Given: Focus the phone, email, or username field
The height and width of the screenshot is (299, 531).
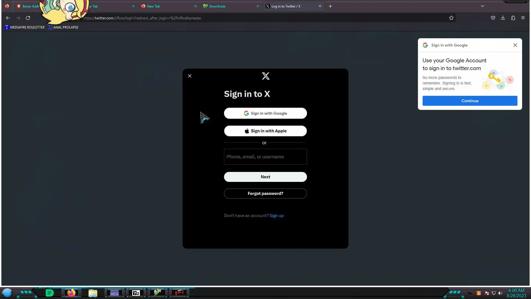Looking at the screenshot, I should click(265, 157).
